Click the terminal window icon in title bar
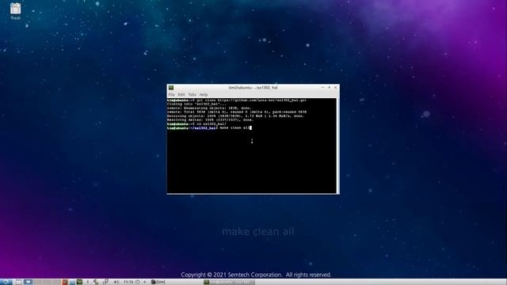 (171, 88)
